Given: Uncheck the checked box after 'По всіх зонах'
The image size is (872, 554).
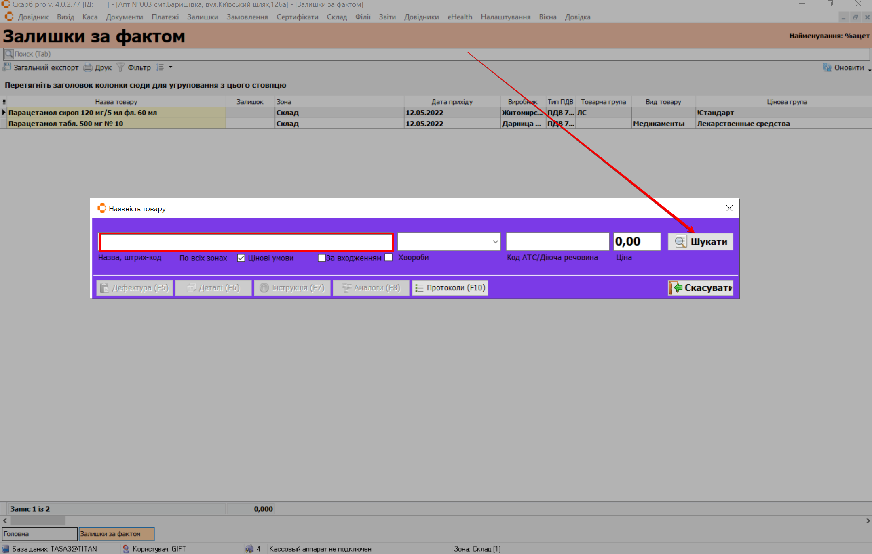Looking at the screenshot, I should click(x=241, y=258).
